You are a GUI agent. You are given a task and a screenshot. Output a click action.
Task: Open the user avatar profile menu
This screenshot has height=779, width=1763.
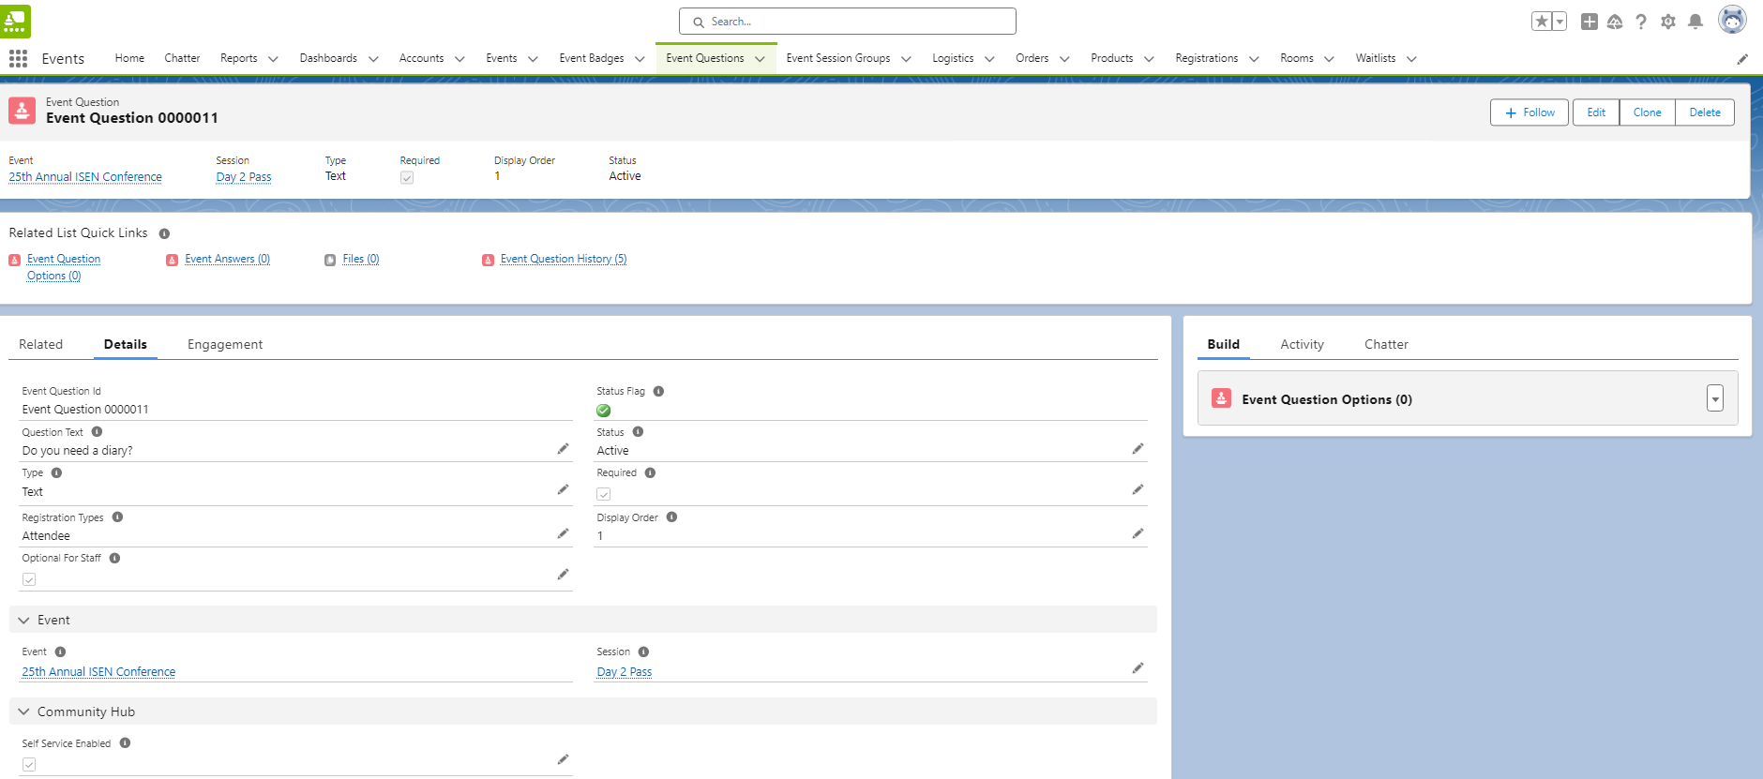[1731, 20]
